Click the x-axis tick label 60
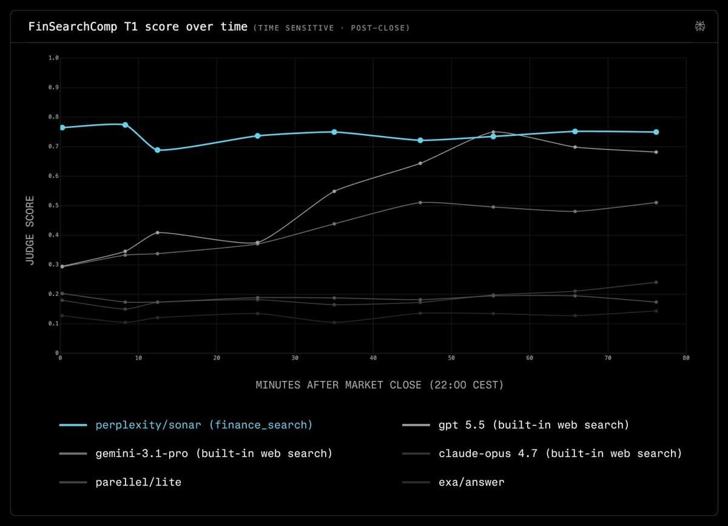The height and width of the screenshot is (526, 728). coord(530,358)
